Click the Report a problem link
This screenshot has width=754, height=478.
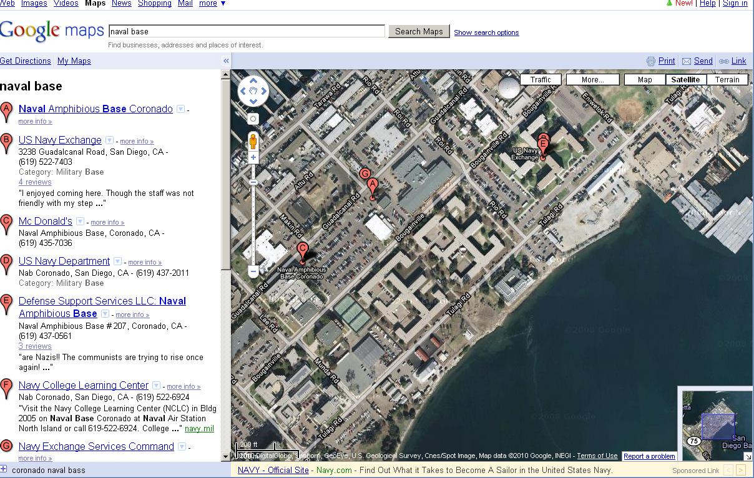click(649, 456)
